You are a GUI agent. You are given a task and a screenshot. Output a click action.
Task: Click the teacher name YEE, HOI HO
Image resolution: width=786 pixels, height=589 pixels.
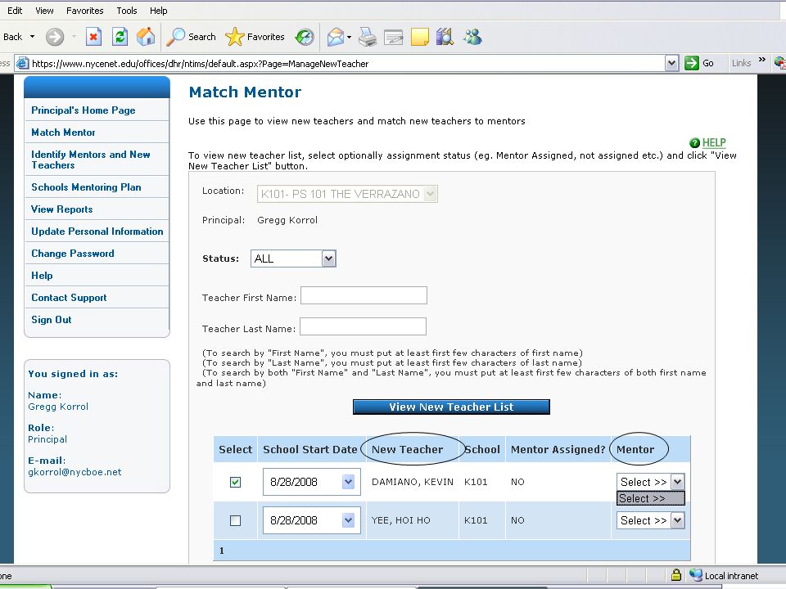coord(401,520)
